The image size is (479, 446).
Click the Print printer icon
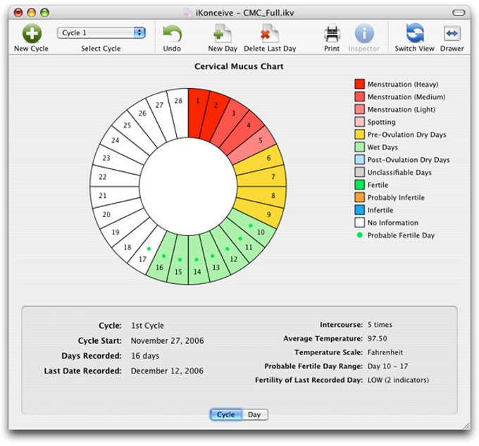coord(332,33)
